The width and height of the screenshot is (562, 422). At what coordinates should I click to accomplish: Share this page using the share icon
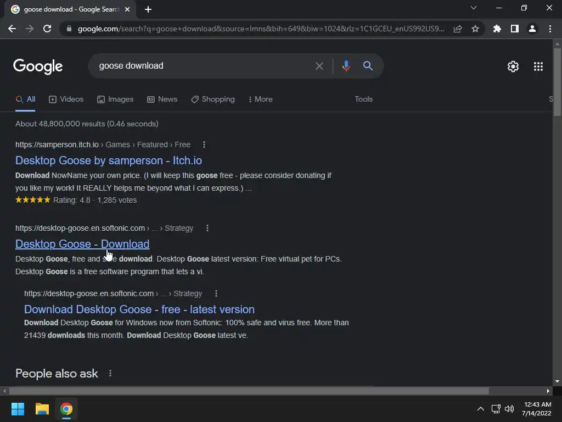tap(458, 29)
